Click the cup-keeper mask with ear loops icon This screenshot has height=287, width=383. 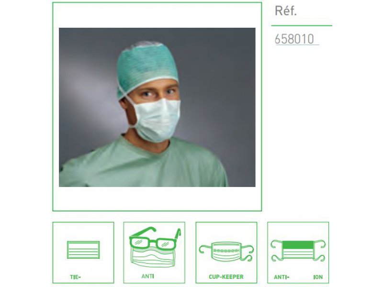pyautogui.click(x=226, y=252)
